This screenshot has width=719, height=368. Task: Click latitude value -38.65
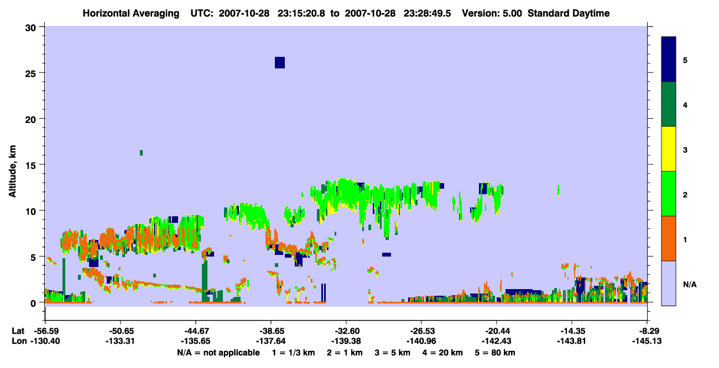[270, 331]
